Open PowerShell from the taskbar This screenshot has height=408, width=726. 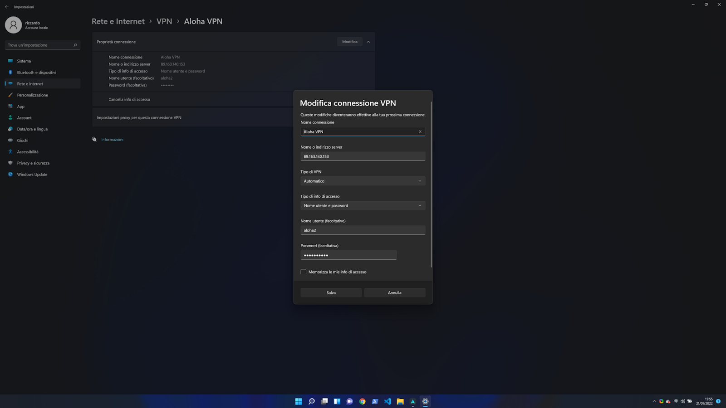click(x=375, y=401)
